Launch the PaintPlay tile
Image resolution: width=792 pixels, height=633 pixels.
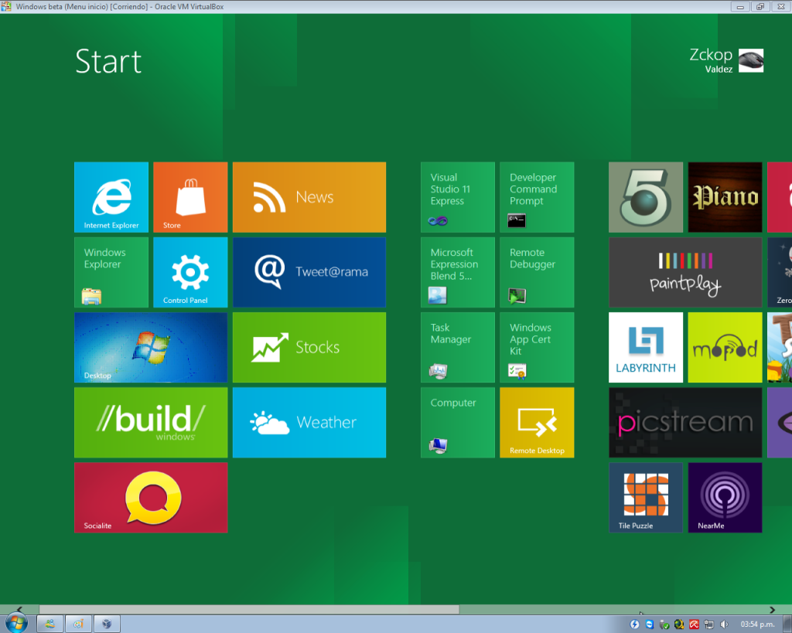tap(685, 272)
